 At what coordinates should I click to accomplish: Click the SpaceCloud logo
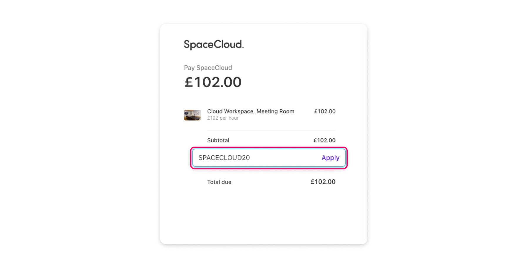point(214,45)
